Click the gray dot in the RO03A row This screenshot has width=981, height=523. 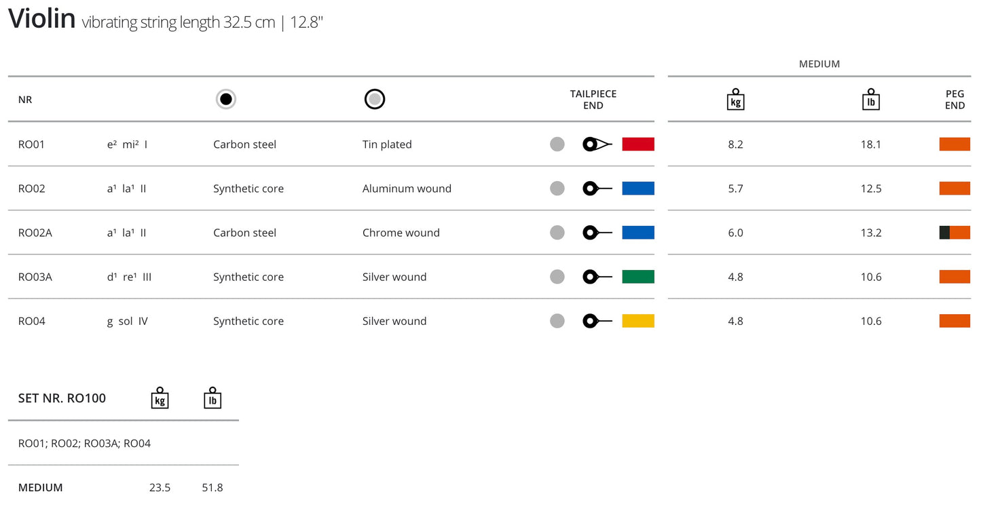point(557,277)
